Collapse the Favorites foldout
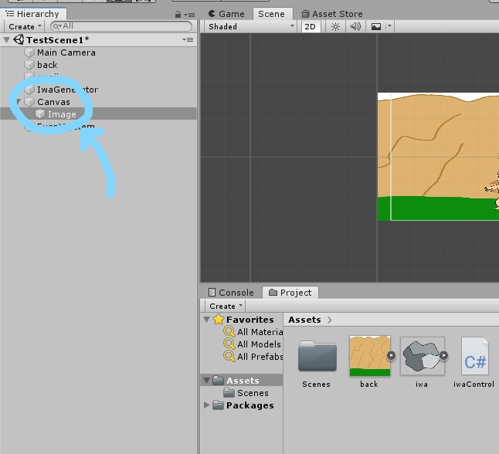Viewport: 499px width, 454px height. pyautogui.click(x=207, y=320)
